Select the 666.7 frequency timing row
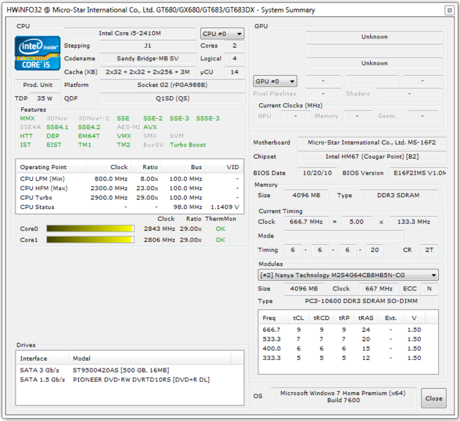 348,330
